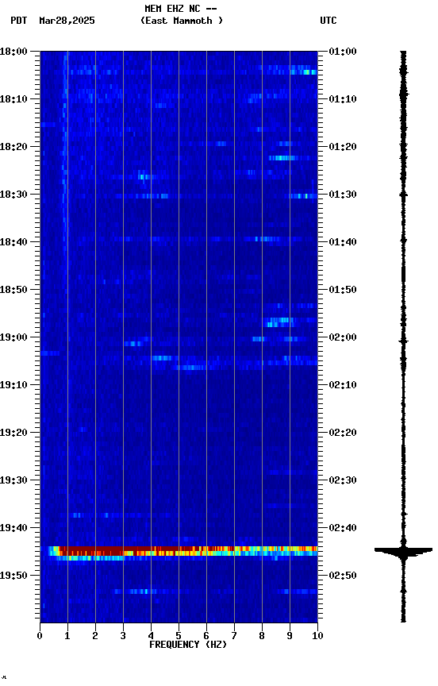The width and height of the screenshot is (438, 686).
Task: Click the 02:10 UTC time label
Action: coord(343,385)
